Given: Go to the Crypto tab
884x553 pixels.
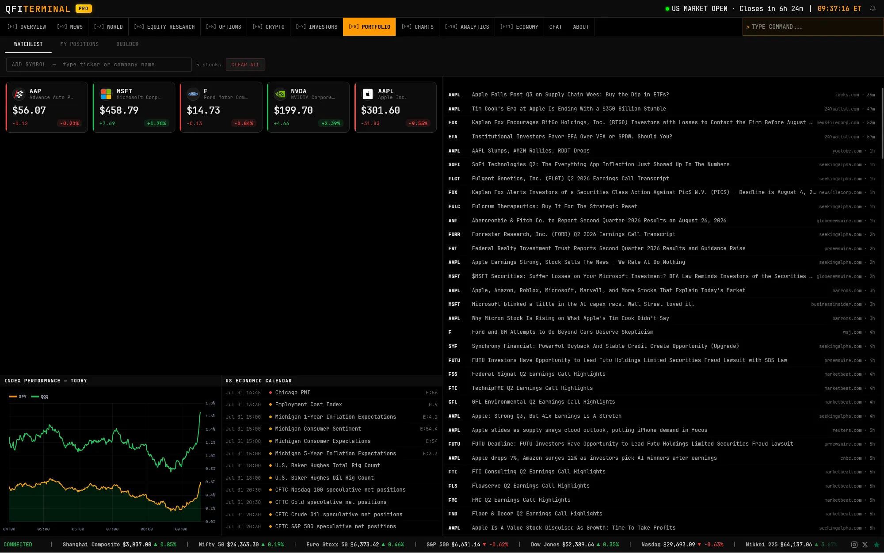Looking at the screenshot, I should pos(268,27).
